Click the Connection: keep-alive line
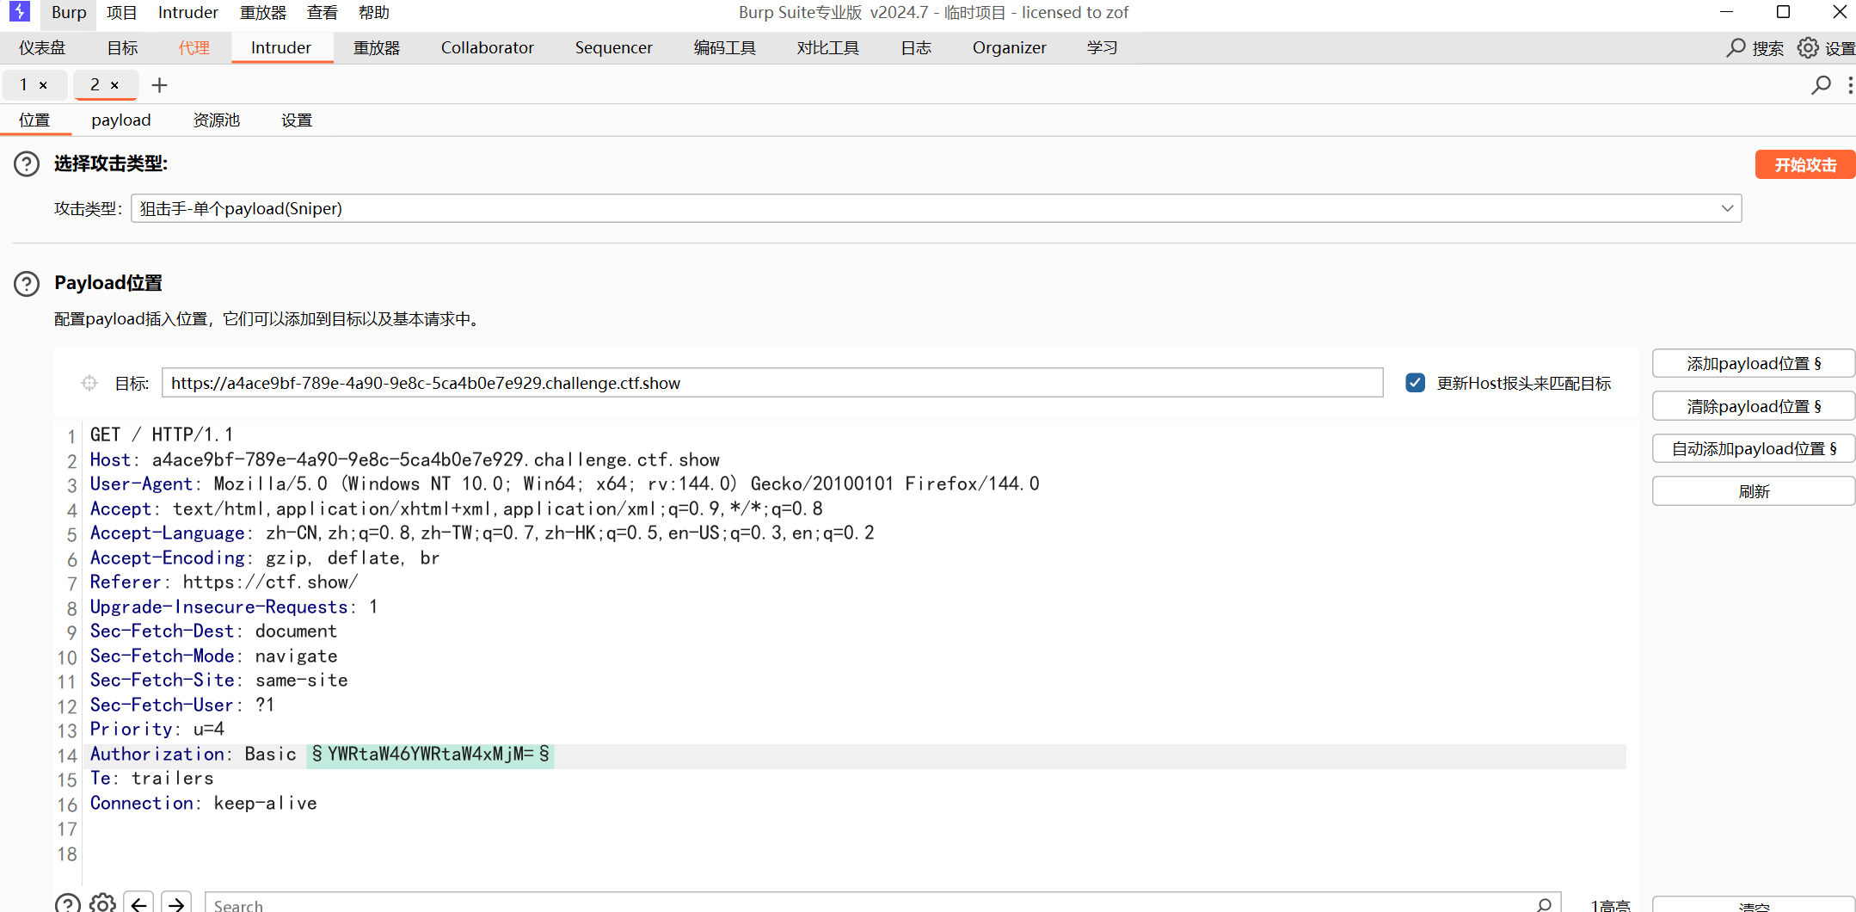 [204, 804]
